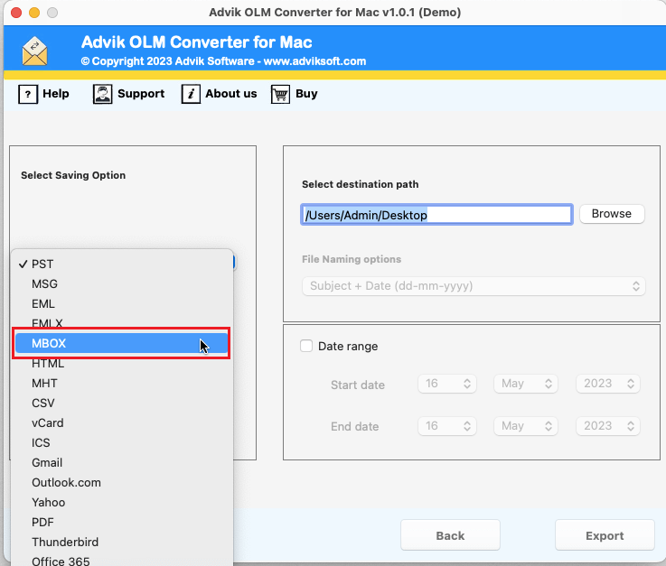Screen dimensions: 666x566
Task: Open End date month selector
Action: coord(525,426)
